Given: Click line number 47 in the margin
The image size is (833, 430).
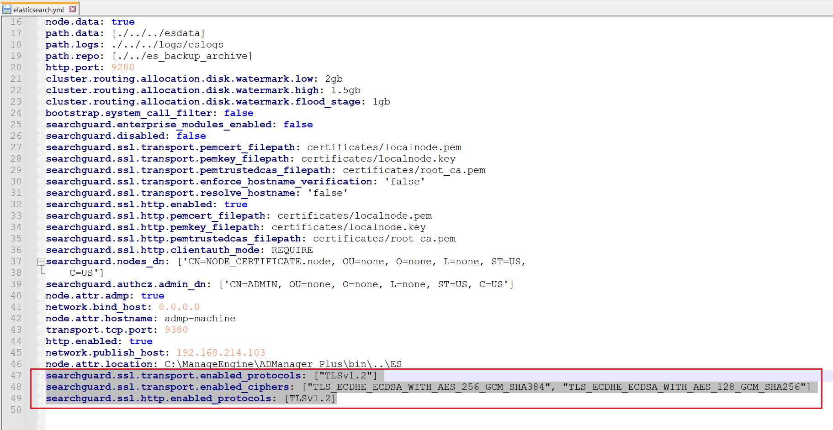Looking at the screenshot, I should click(x=16, y=375).
